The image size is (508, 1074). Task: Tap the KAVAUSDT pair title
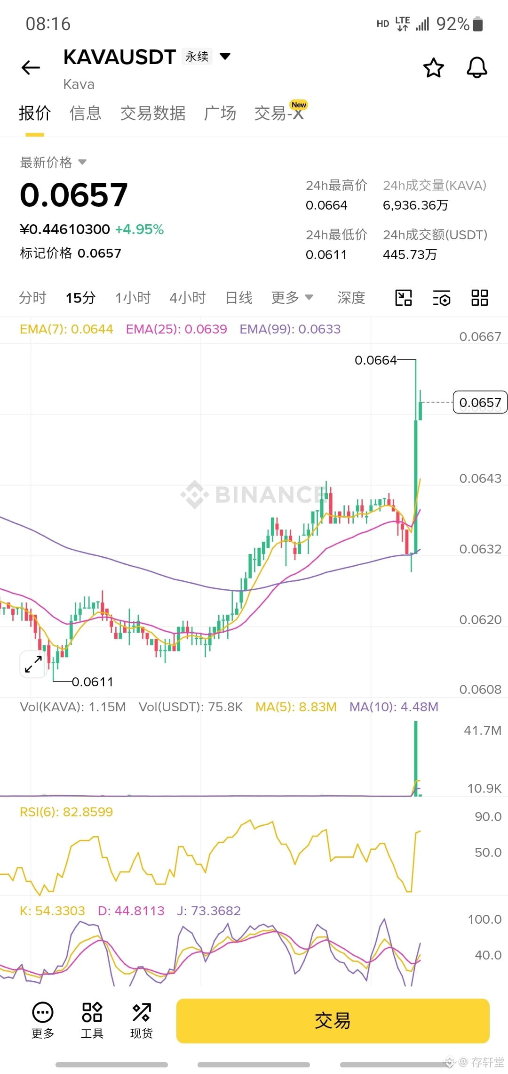(x=119, y=57)
